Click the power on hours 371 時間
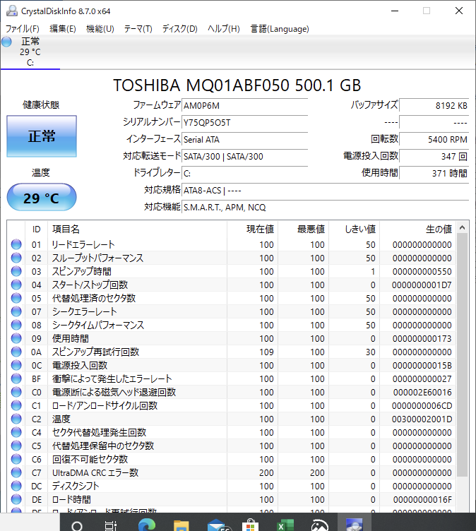Image resolution: width=476 pixels, height=531 pixels. [x=434, y=174]
